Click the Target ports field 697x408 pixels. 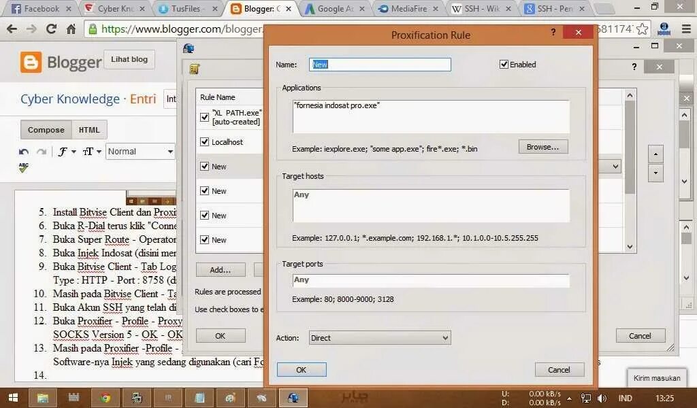pos(431,280)
